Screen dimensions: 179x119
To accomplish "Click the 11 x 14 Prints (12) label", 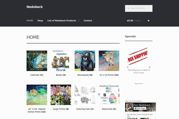I will [x=109, y=75].
